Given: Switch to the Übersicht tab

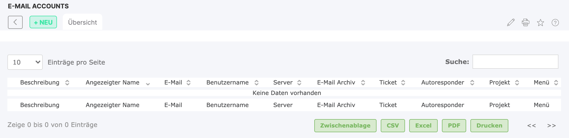Looking at the screenshot, I should click(83, 23).
